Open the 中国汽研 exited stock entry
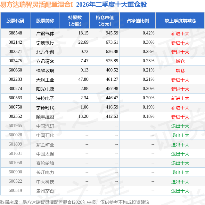The image size is (205, 205). coord(45,126)
